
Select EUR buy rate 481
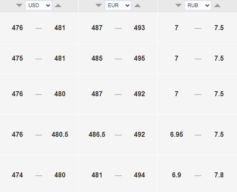tap(97, 175)
